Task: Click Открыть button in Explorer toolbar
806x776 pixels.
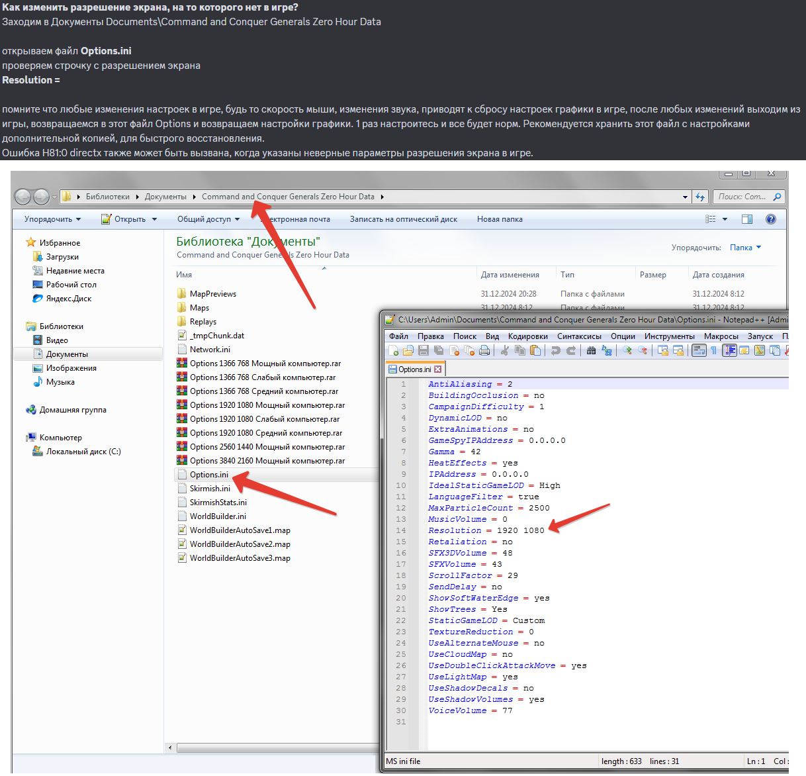Action: [124, 219]
